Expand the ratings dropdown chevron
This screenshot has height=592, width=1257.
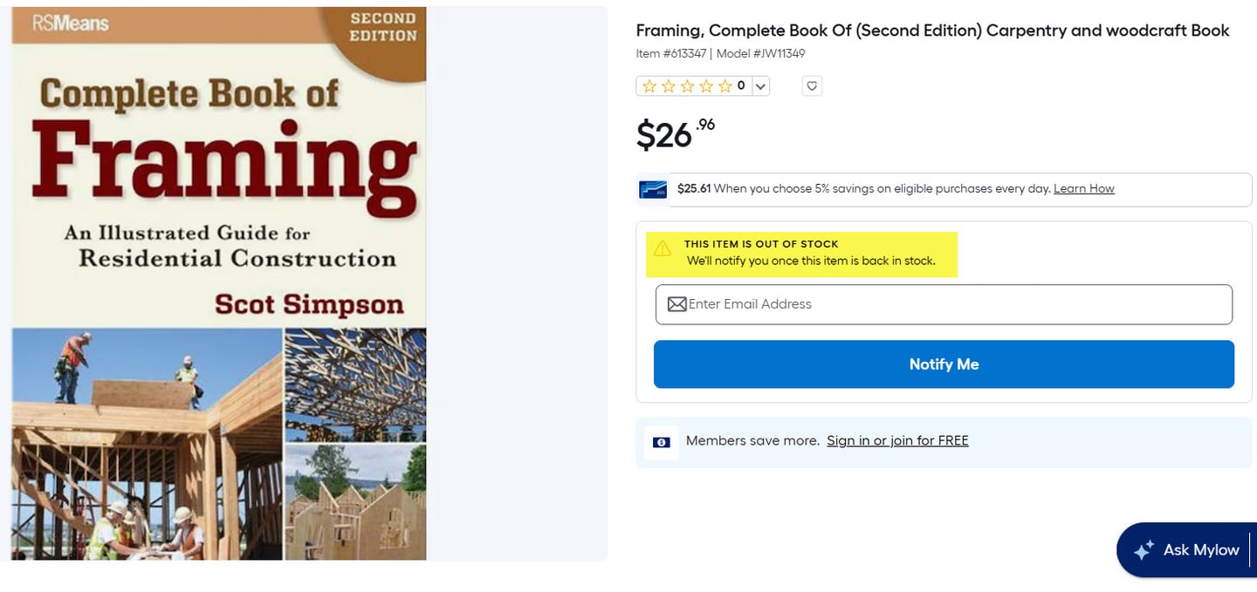pos(760,85)
